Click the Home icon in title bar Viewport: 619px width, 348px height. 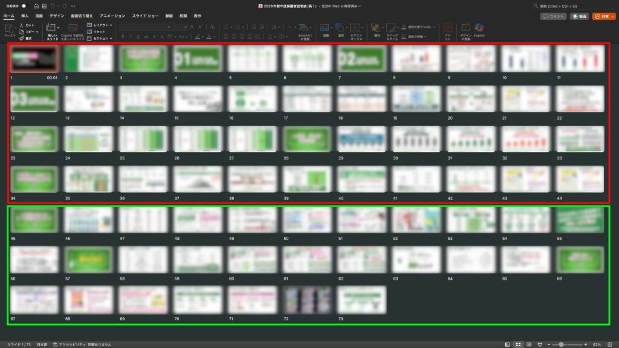[x=36, y=6]
